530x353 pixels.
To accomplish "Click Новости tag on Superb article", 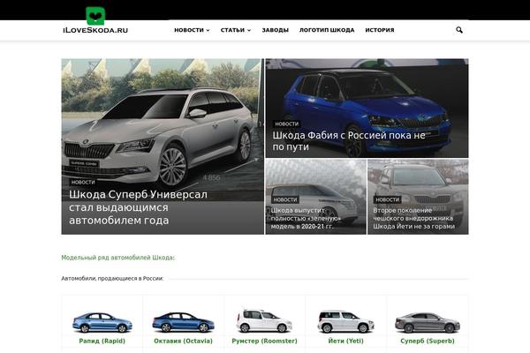I will pyautogui.click(x=83, y=182).
